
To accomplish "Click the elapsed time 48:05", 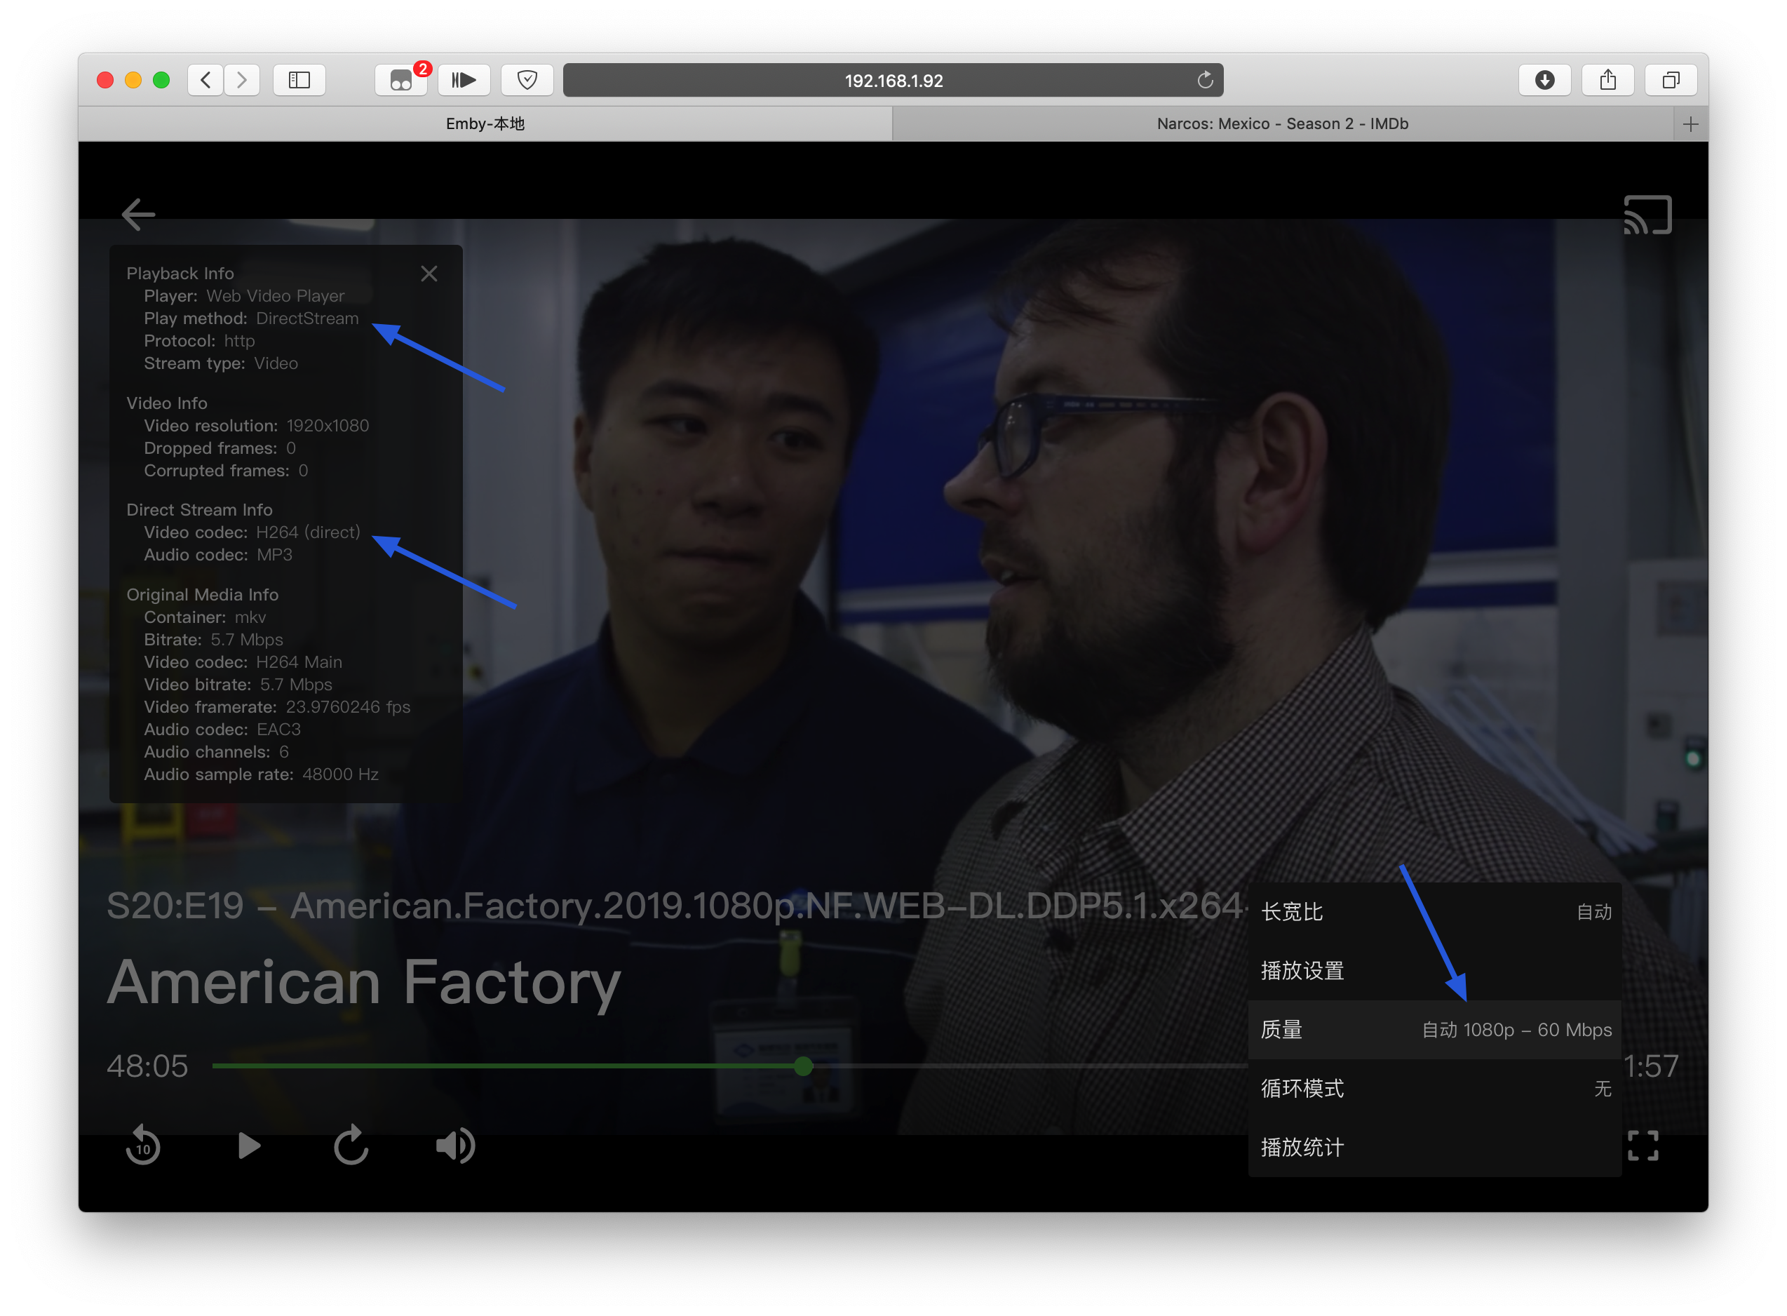I will coord(147,1066).
